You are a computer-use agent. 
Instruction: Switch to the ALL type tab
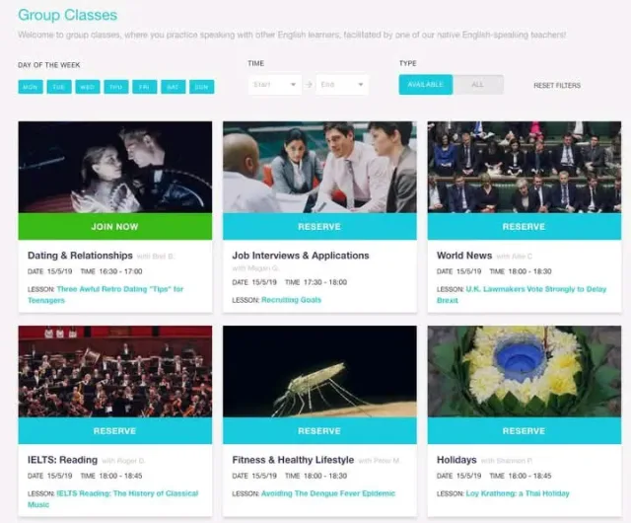(477, 85)
